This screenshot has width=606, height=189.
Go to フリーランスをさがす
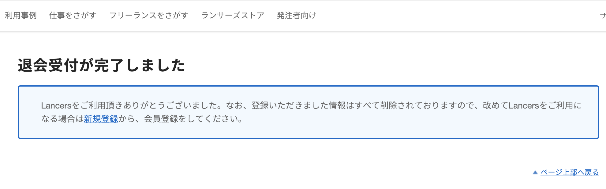149,15
